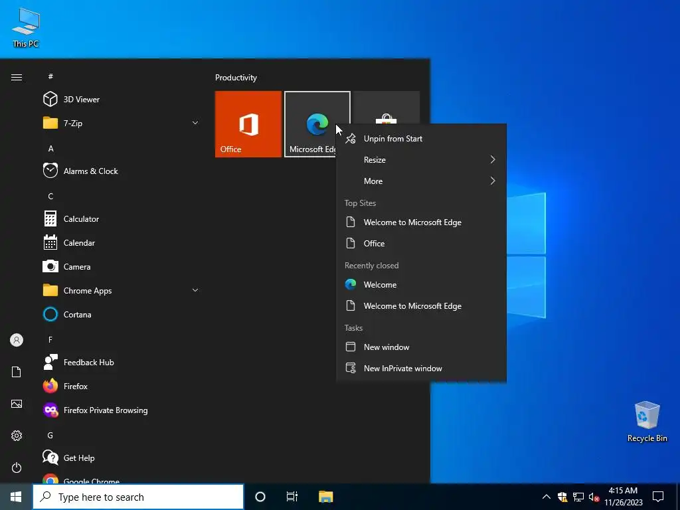Click the letter G group header
680x510 pixels.
[x=50, y=436]
